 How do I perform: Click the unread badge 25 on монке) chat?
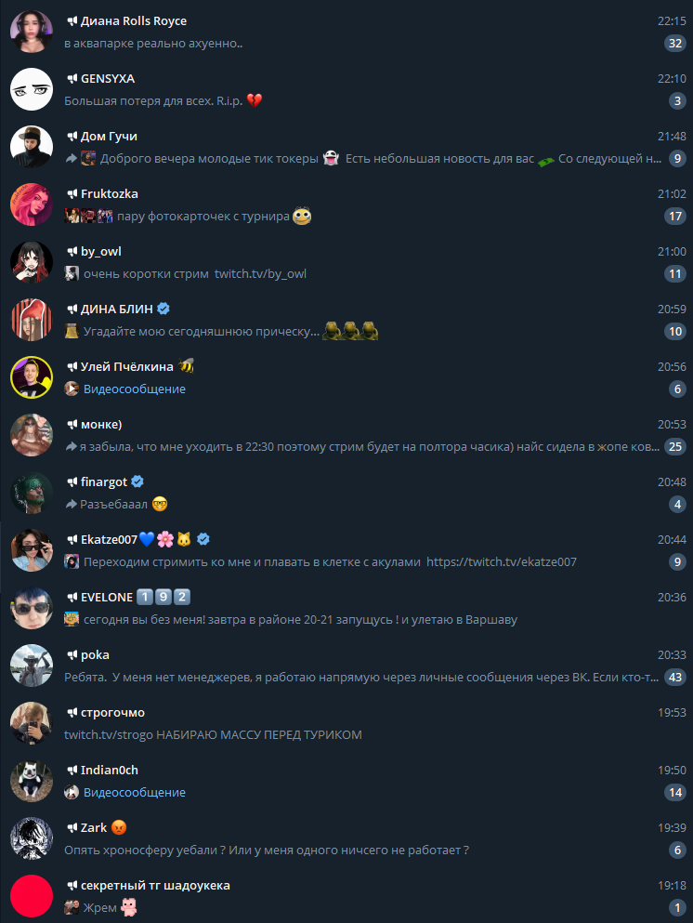tap(675, 447)
